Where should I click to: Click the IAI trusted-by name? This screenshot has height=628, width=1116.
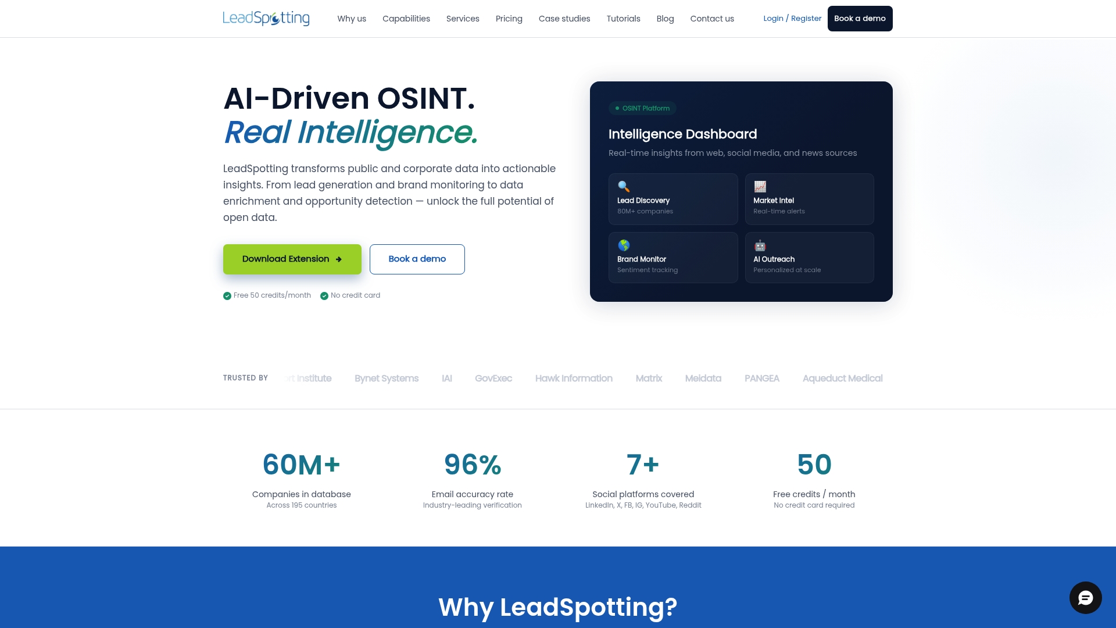pyautogui.click(x=446, y=379)
